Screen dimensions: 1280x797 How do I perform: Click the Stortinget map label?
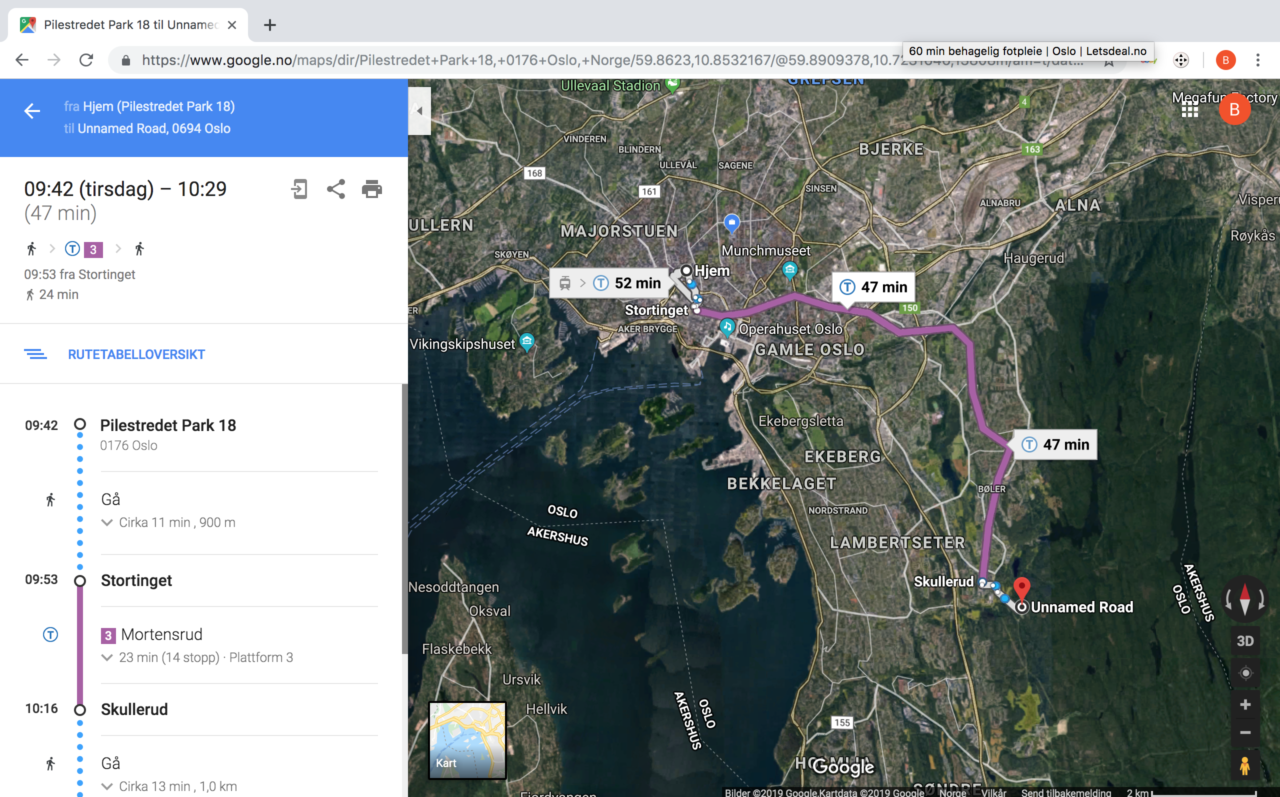[x=656, y=310]
